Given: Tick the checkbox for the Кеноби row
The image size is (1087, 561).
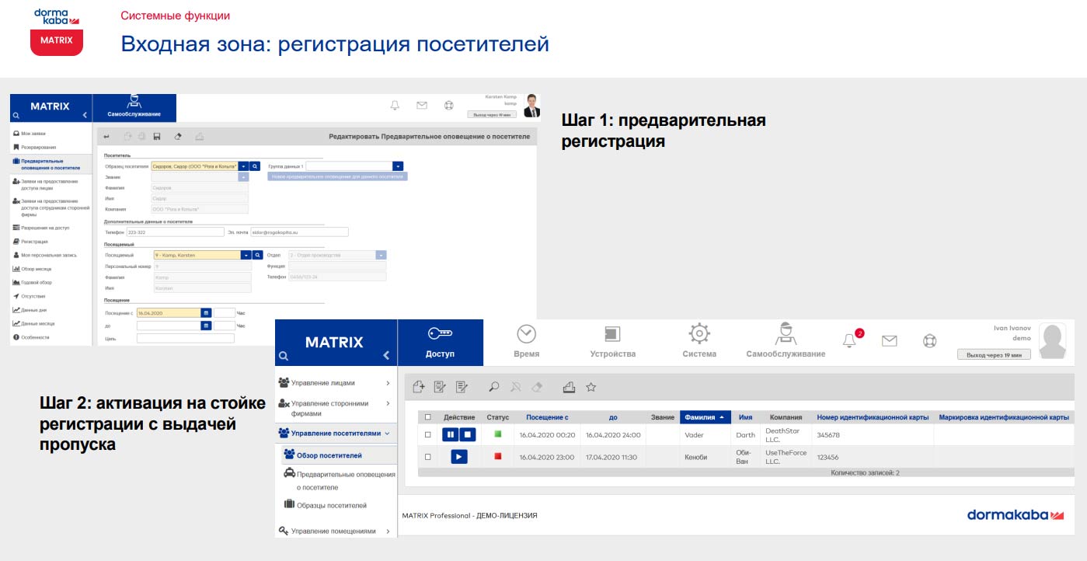Looking at the screenshot, I should point(427,457).
